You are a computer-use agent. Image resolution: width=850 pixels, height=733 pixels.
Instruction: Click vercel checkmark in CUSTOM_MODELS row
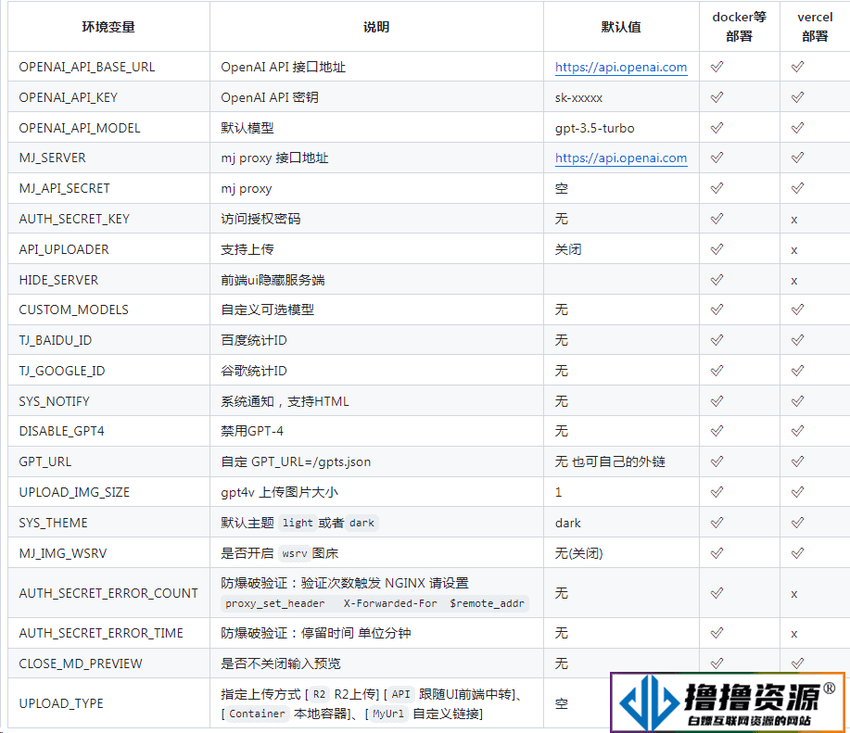pos(797,310)
